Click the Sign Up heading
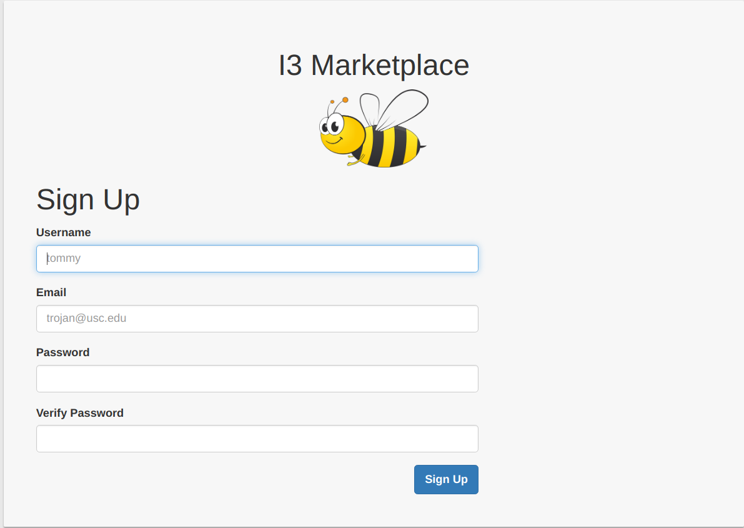This screenshot has width=744, height=528. pyautogui.click(x=88, y=199)
